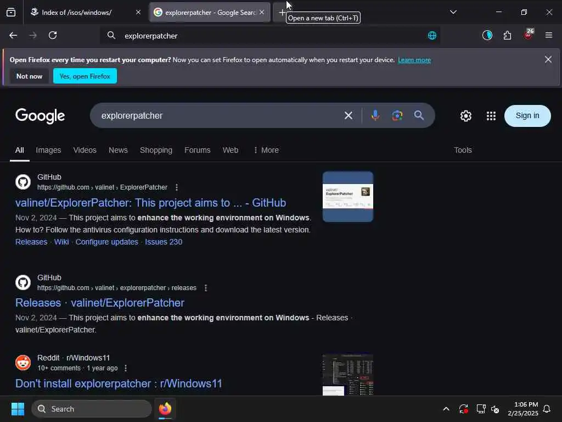Switch to Forums results
562x422 pixels.
pyautogui.click(x=197, y=151)
